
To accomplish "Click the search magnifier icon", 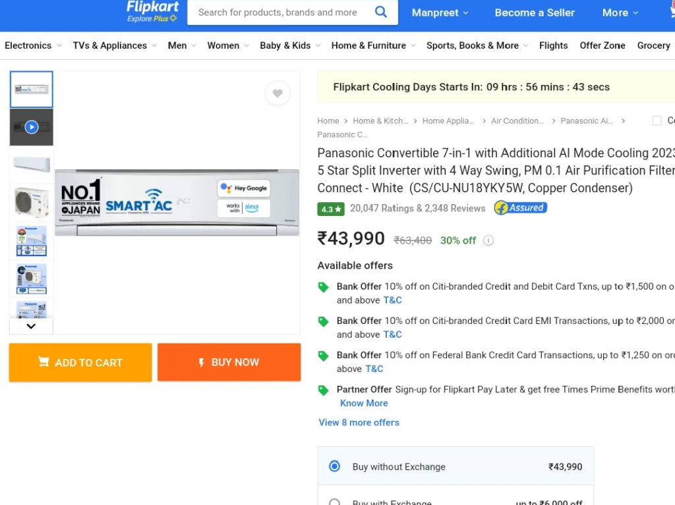I will (x=381, y=12).
